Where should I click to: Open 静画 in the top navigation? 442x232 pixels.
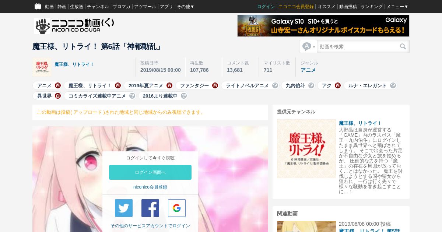point(62,7)
